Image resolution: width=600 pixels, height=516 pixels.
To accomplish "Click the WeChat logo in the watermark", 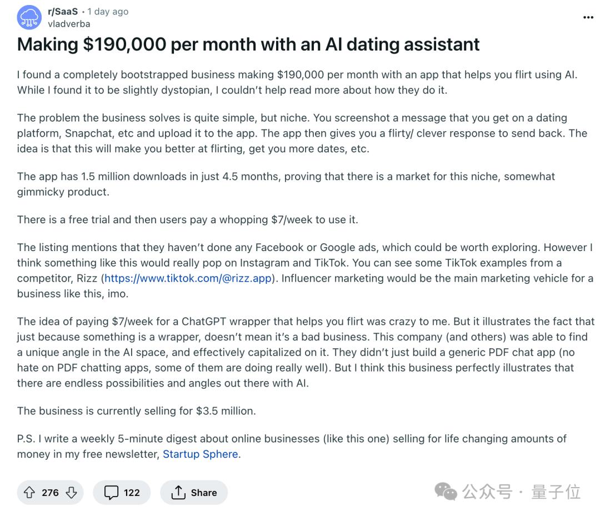I will point(446,492).
